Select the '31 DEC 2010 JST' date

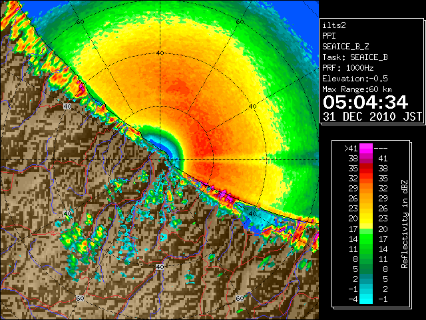pyautogui.click(x=372, y=117)
